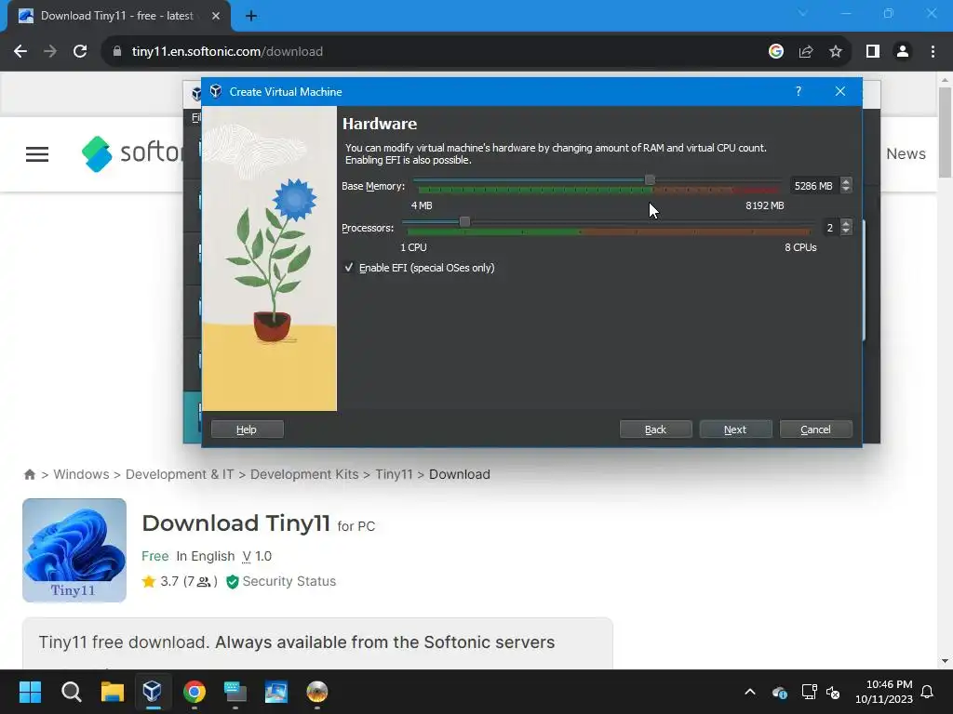Screen dimensions: 953x714
Task: Toggle Chrome side panel icon
Action: point(873,52)
